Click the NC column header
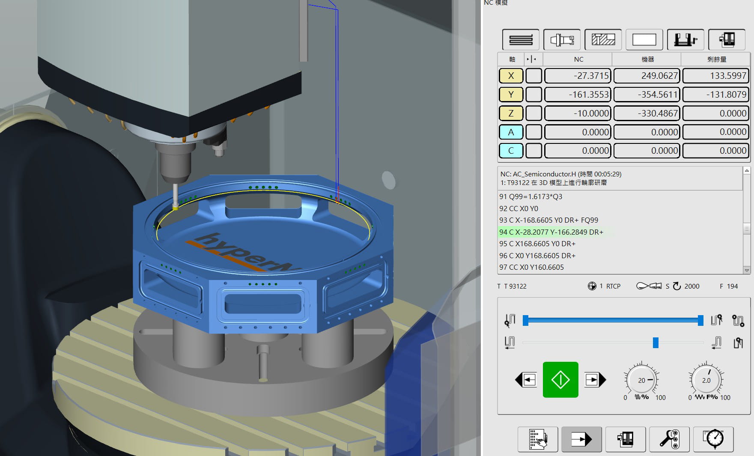754x456 pixels. point(578,59)
